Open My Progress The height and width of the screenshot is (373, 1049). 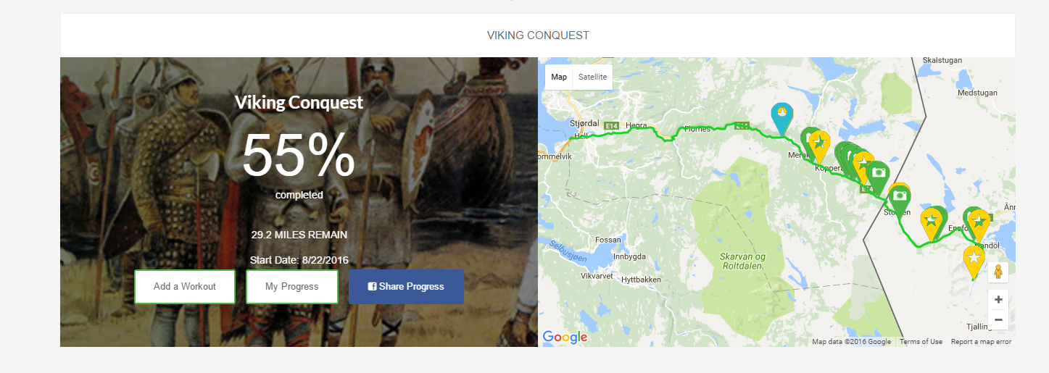(292, 287)
